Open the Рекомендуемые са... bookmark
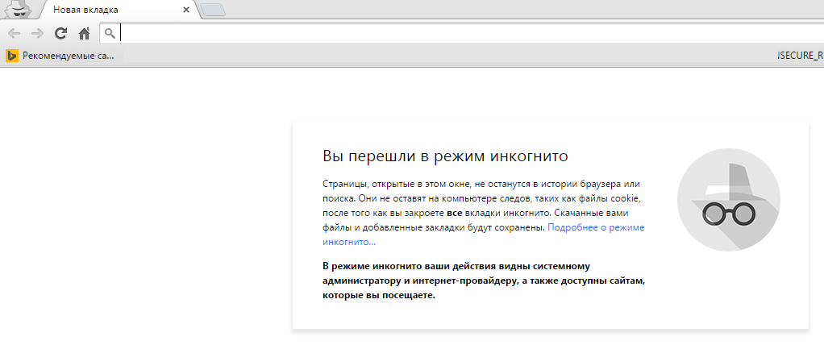 pyautogui.click(x=60, y=56)
